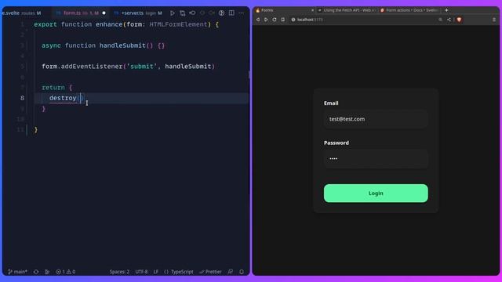This screenshot has width=502, height=282.
Task: Click the feedback icon in status bar
Action: pos(231,272)
